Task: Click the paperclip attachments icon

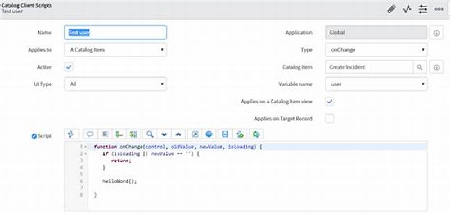Action: click(391, 9)
